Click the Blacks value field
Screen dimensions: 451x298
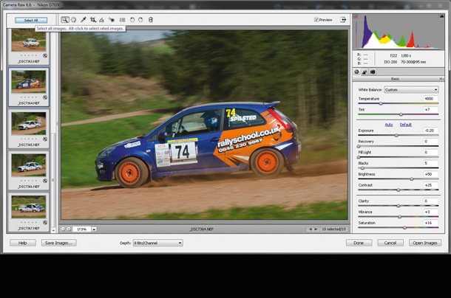point(431,163)
